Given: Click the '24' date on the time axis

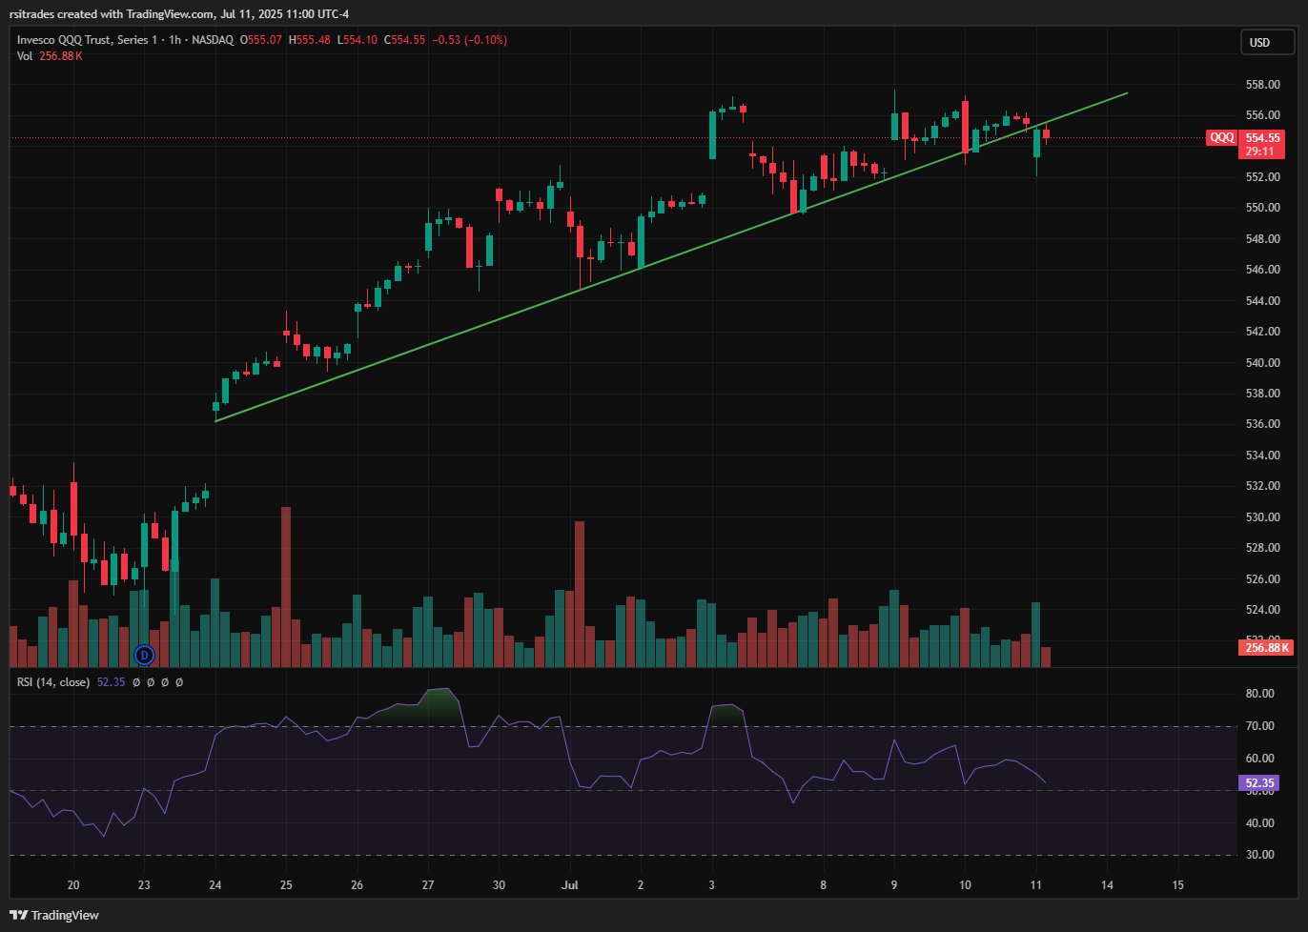Looking at the screenshot, I should [215, 885].
